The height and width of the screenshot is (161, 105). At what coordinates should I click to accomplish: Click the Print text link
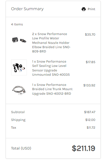click(91, 9)
